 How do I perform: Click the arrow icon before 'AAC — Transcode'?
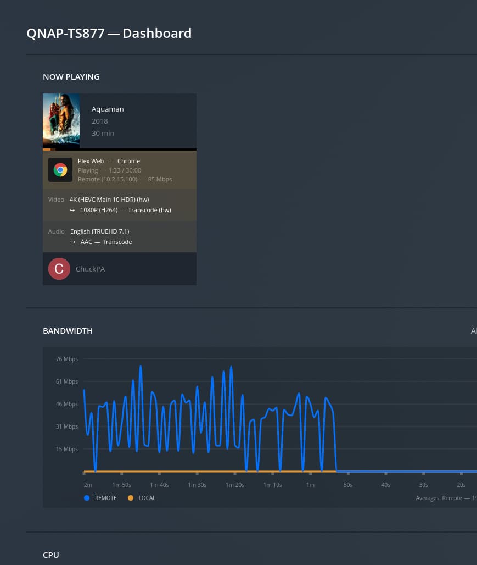point(72,242)
